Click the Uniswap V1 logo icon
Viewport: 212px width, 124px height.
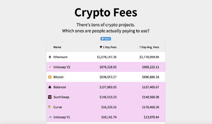[50, 117]
